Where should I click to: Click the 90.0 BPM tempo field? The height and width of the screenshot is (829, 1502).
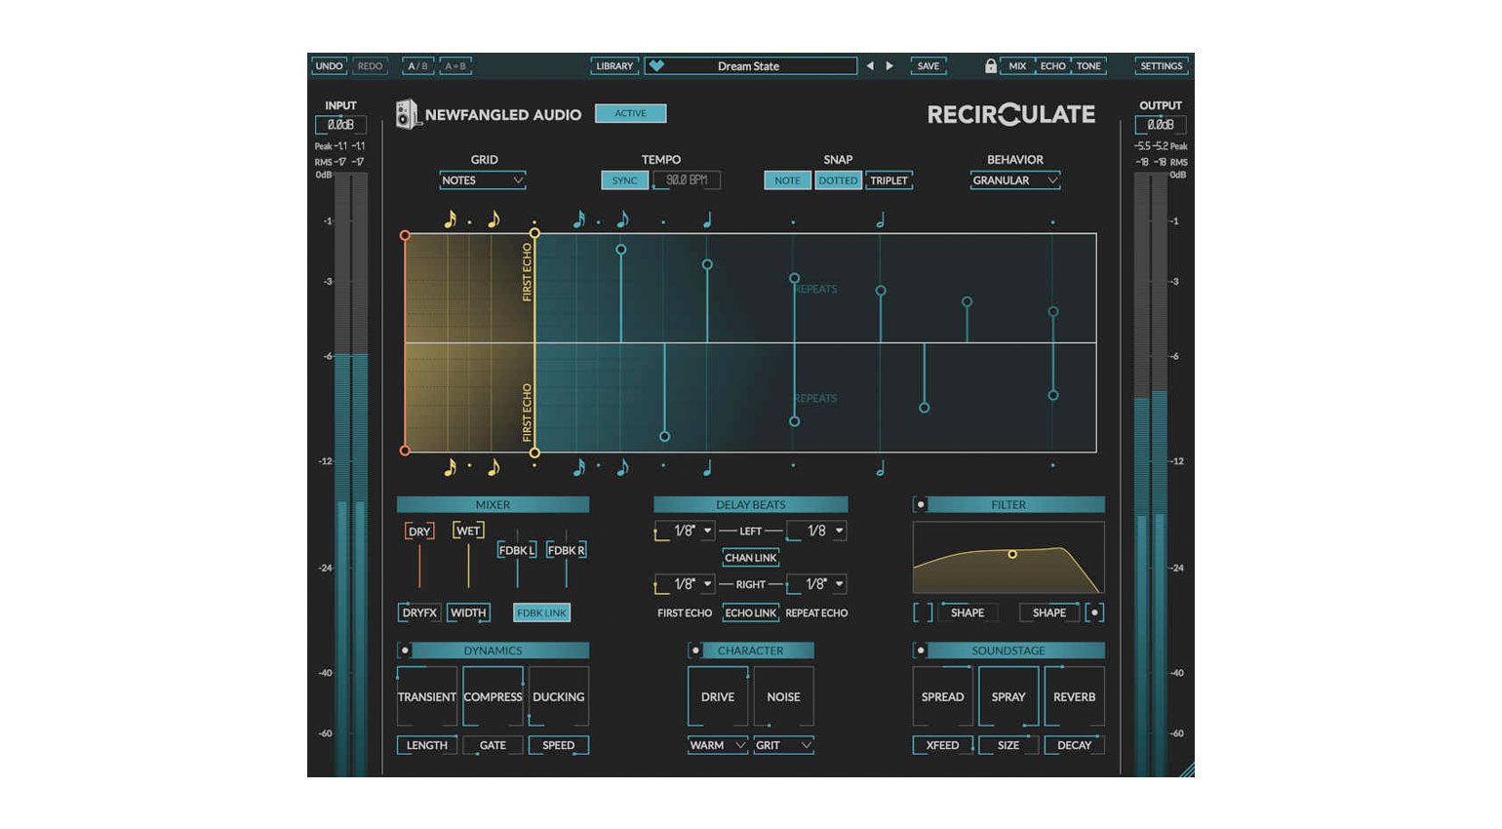[x=687, y=180]
